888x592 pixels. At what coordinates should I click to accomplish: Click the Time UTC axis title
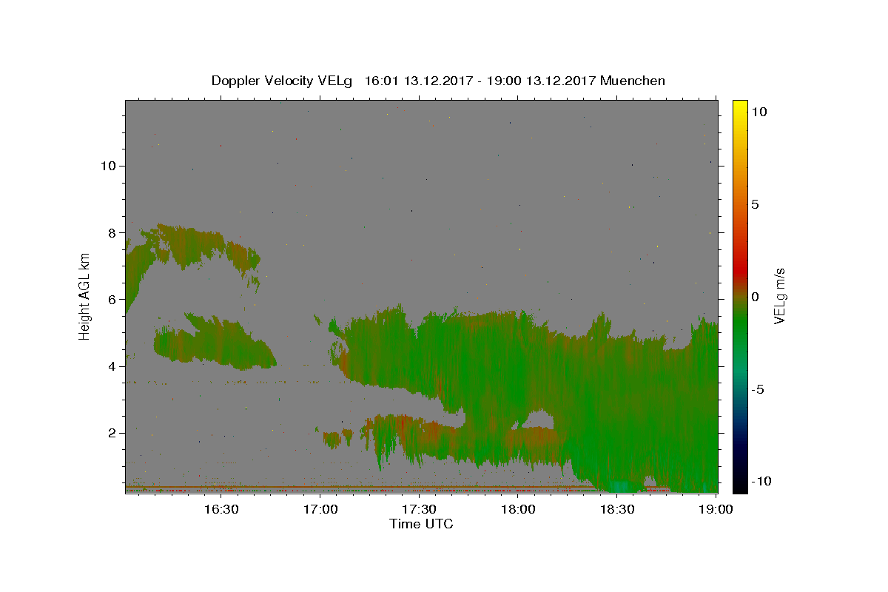click(421, 525)
